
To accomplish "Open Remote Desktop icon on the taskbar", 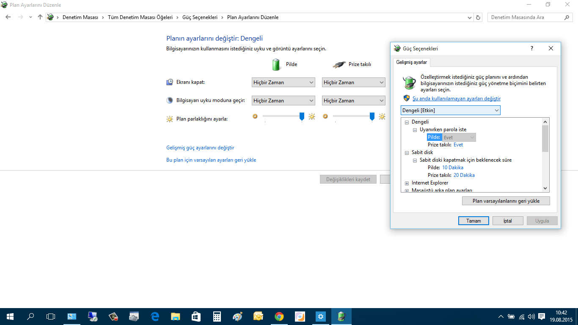I will (93, 316).
